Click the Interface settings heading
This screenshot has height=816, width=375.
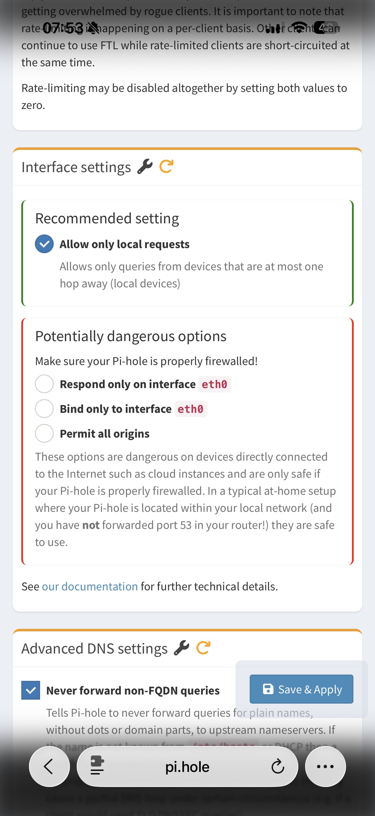pyautogui.click(x=76, y=167)
